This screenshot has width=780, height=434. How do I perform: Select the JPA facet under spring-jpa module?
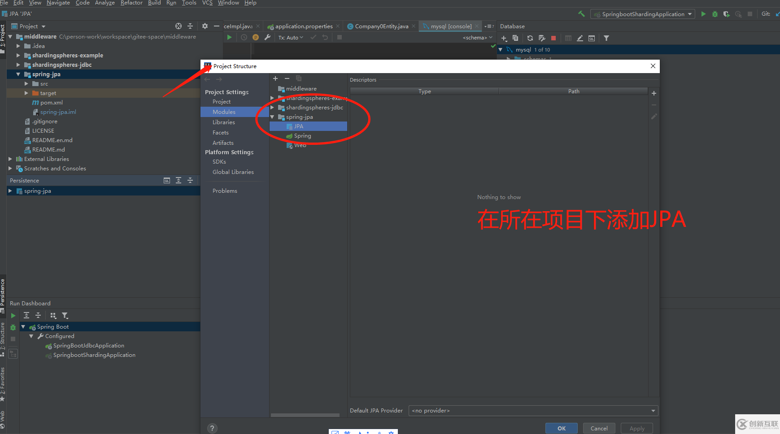pos(308,126)
